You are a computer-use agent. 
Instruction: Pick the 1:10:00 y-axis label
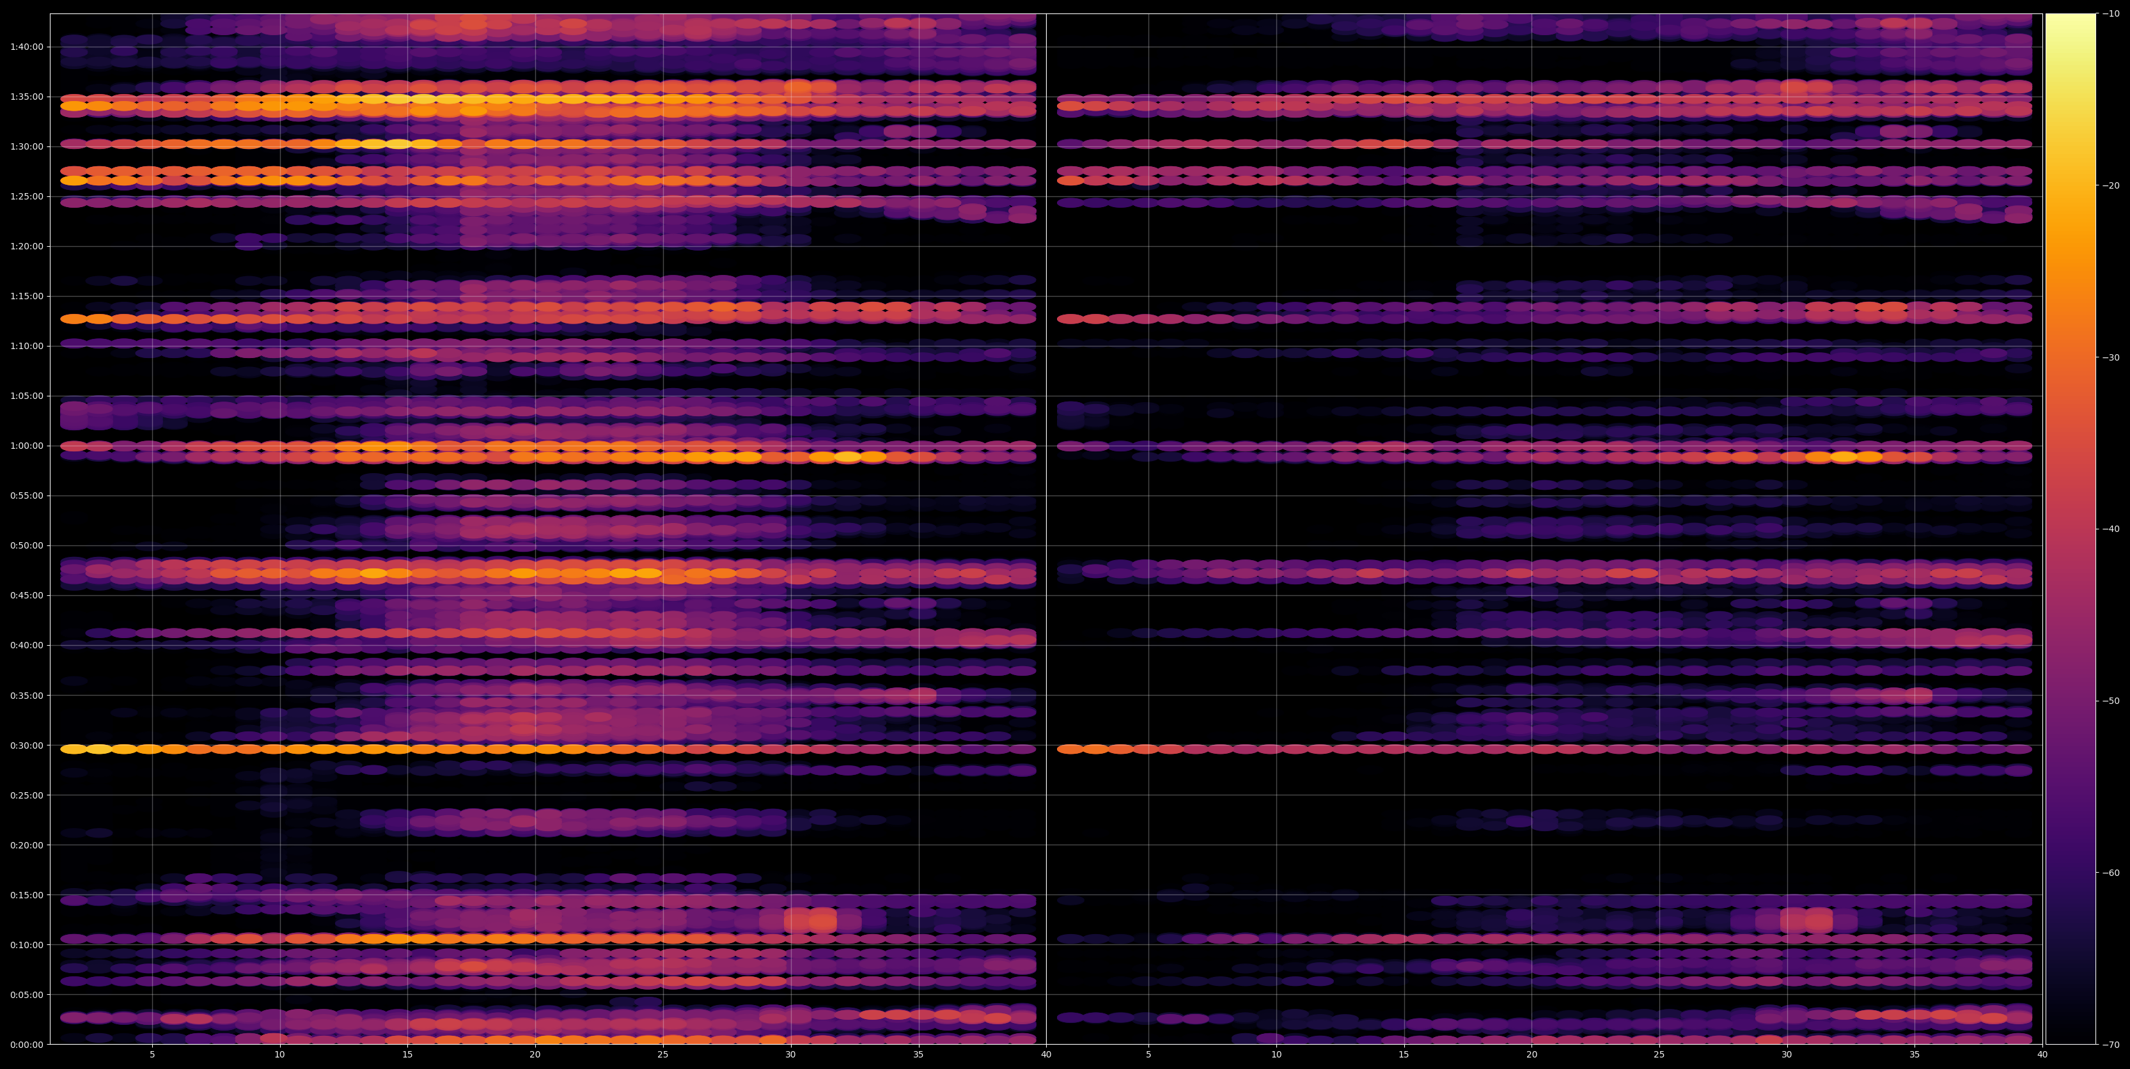point(26,347)
